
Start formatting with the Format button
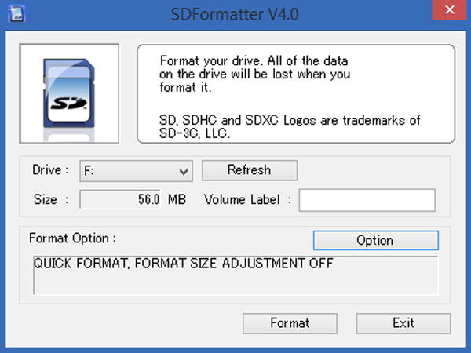coord(290,323)
